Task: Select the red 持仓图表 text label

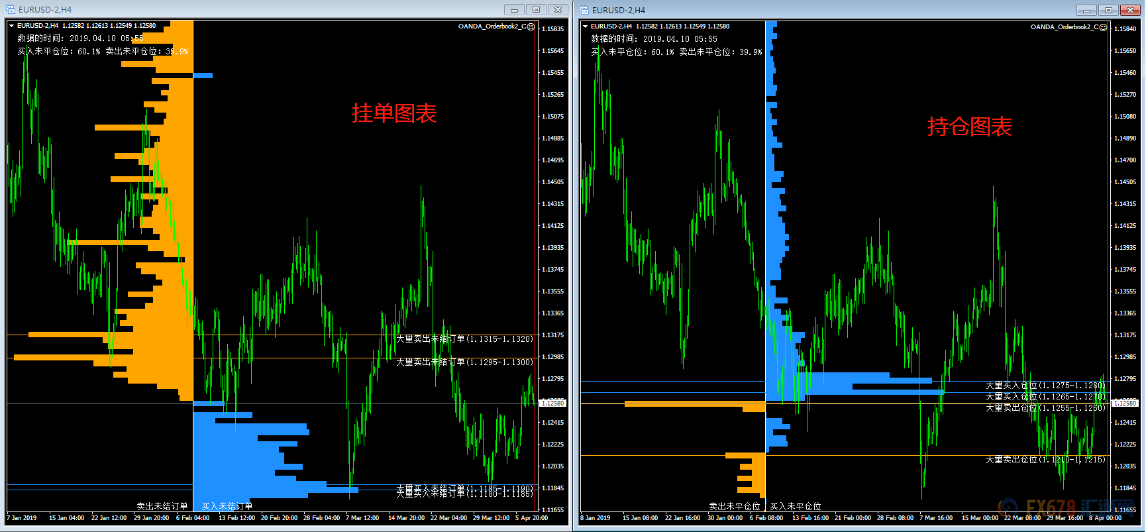Action: [x=969, y=127]
